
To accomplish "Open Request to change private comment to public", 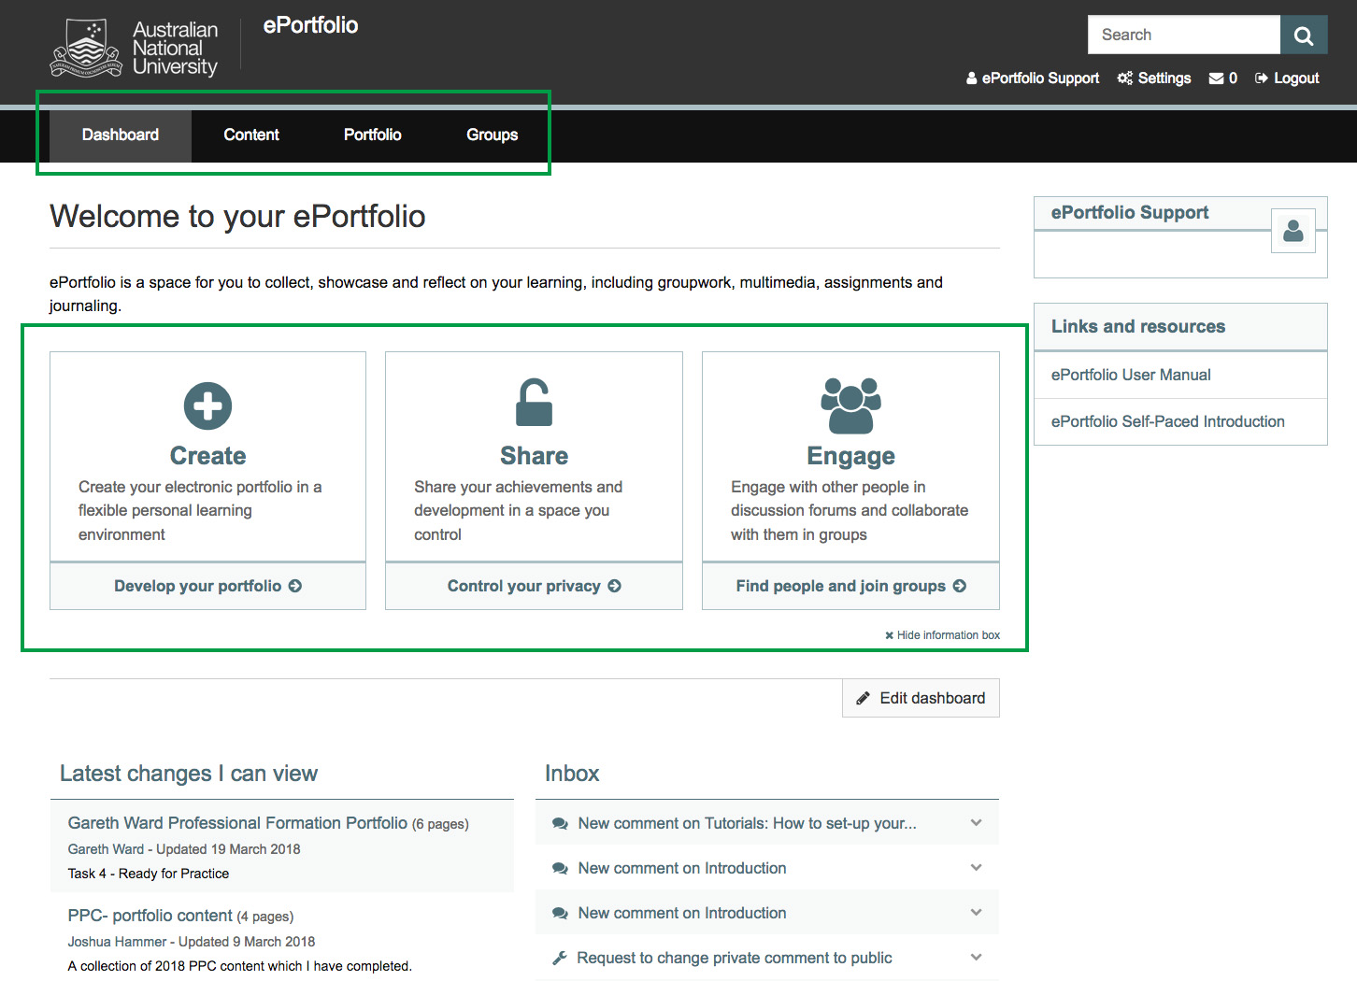I will [735, 958].
